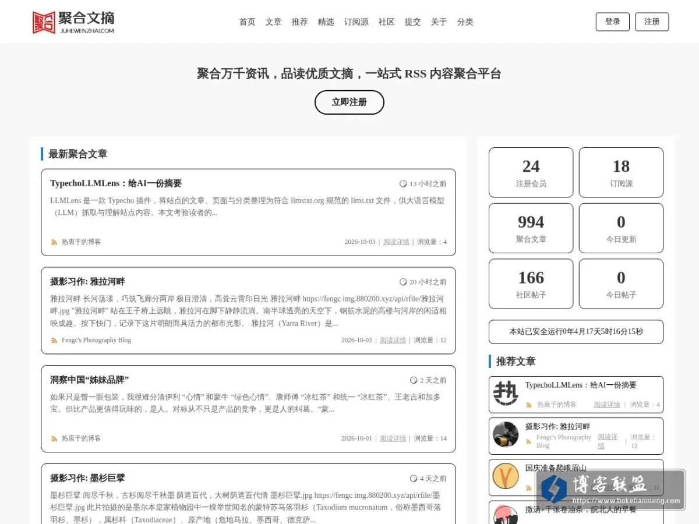Go to 提交 in the navigation
Image resolution: width=699 pixels, height=524 pixels.
point(413,22)
